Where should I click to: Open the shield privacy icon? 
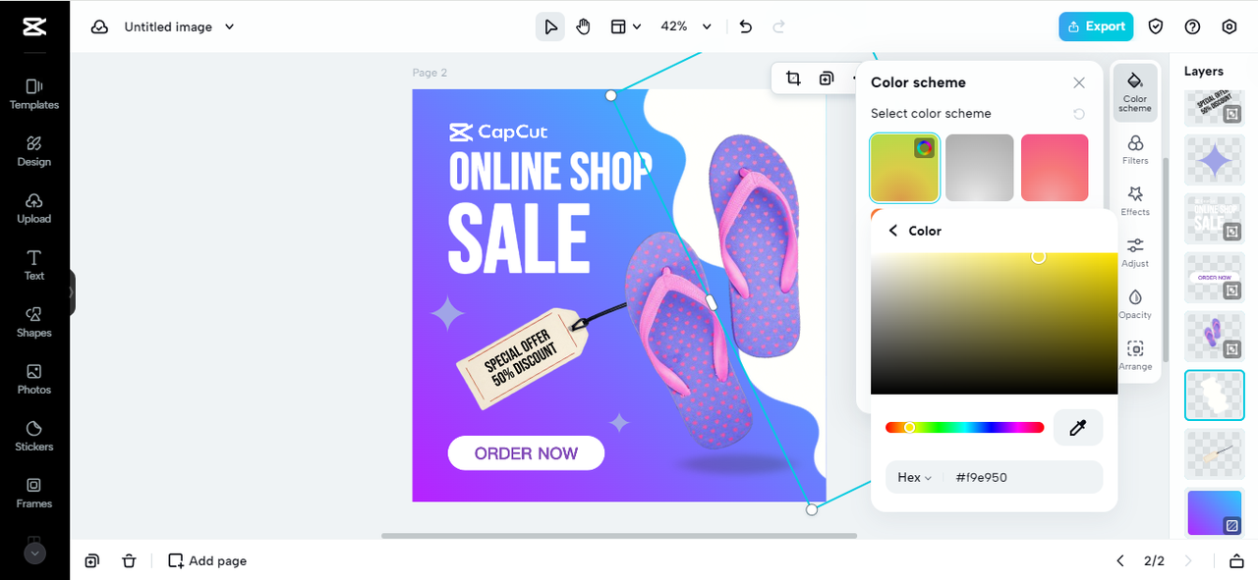(1157, 26)
